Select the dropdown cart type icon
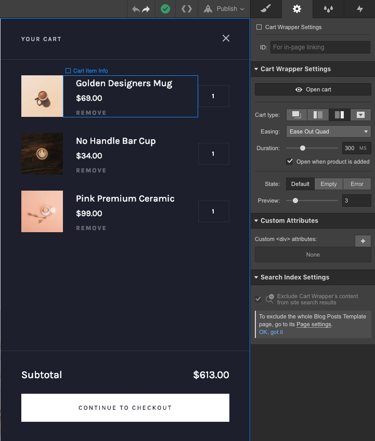 360,115
